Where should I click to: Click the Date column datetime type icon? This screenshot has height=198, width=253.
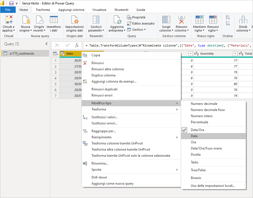(x=62, y=54)
